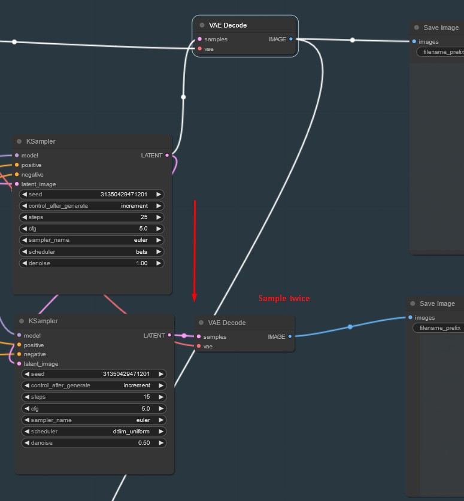
Task: Click the IMAGE output port on top VAE Decode
Action: tap(291, 39)
